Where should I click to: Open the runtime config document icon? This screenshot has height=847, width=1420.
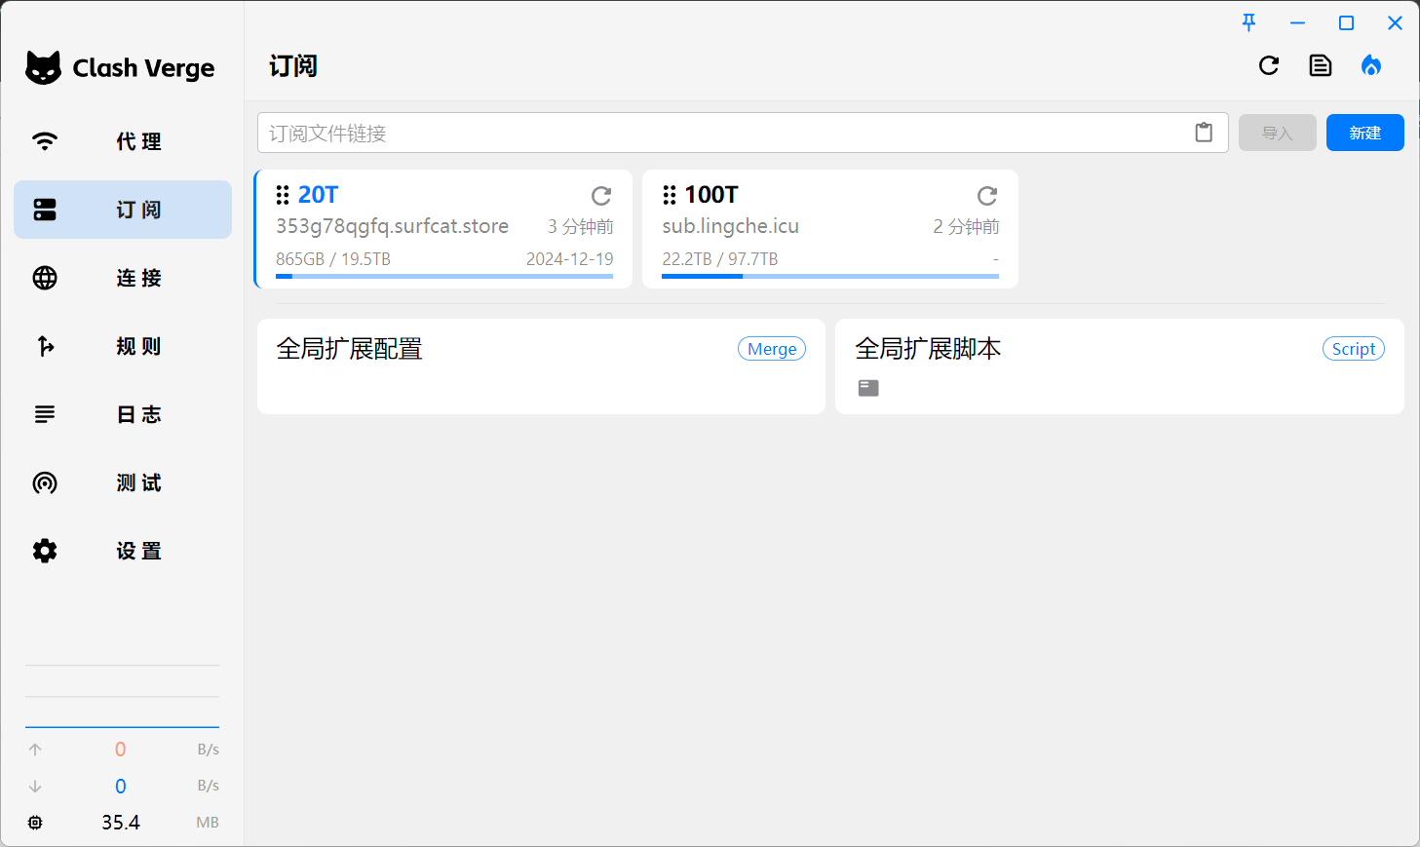pos(1321,65)
